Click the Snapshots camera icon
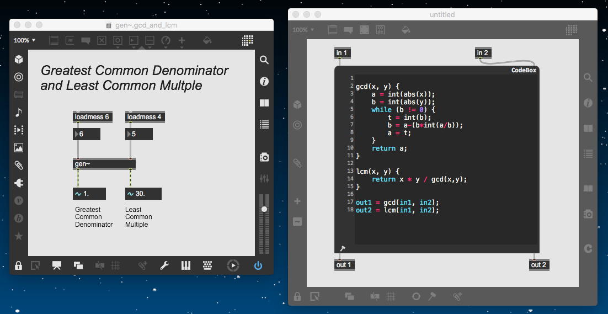This screenshot has width=608, height=314. click(264, 157)
